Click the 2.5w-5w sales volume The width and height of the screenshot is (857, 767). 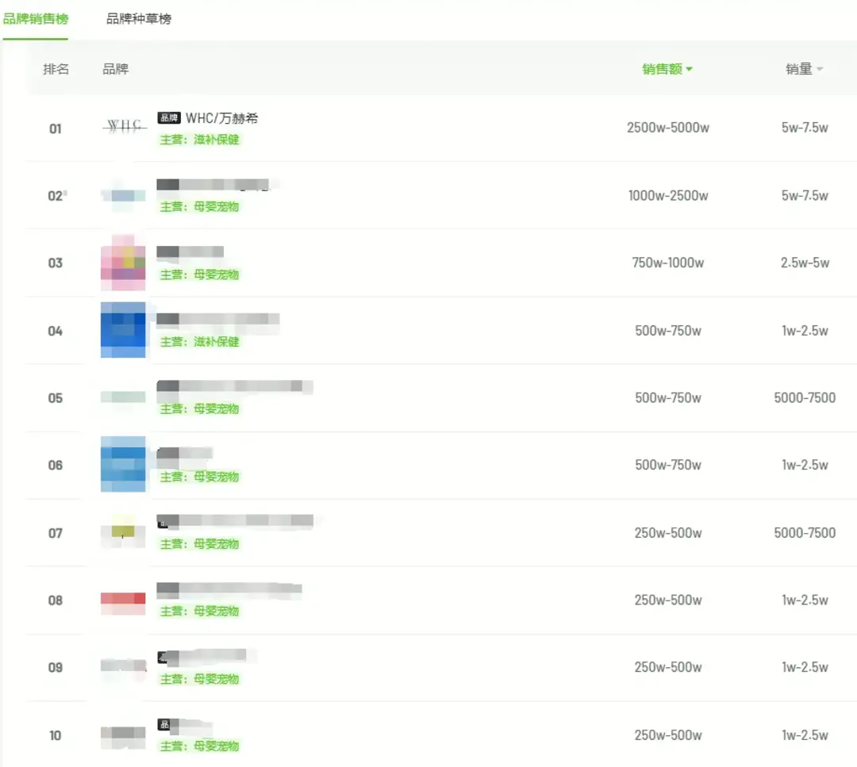tap(805, 263)
